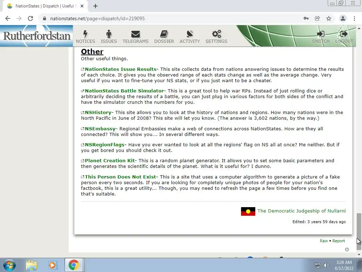Open the This Person Does Not Exist link
Viewport: 362px width, 272px height.
[121, 177]
